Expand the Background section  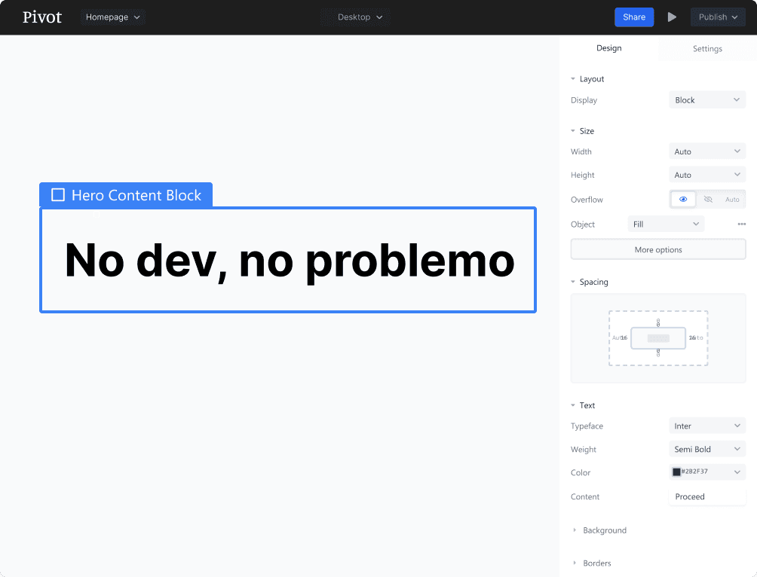604,530
